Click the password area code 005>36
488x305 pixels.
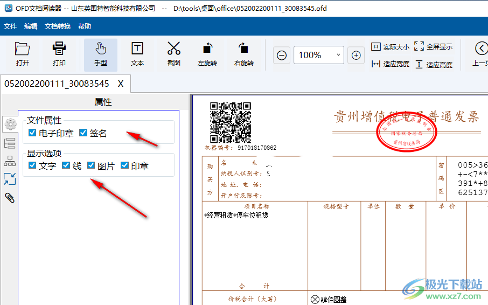pyautogui.click(x=472, y=165)
